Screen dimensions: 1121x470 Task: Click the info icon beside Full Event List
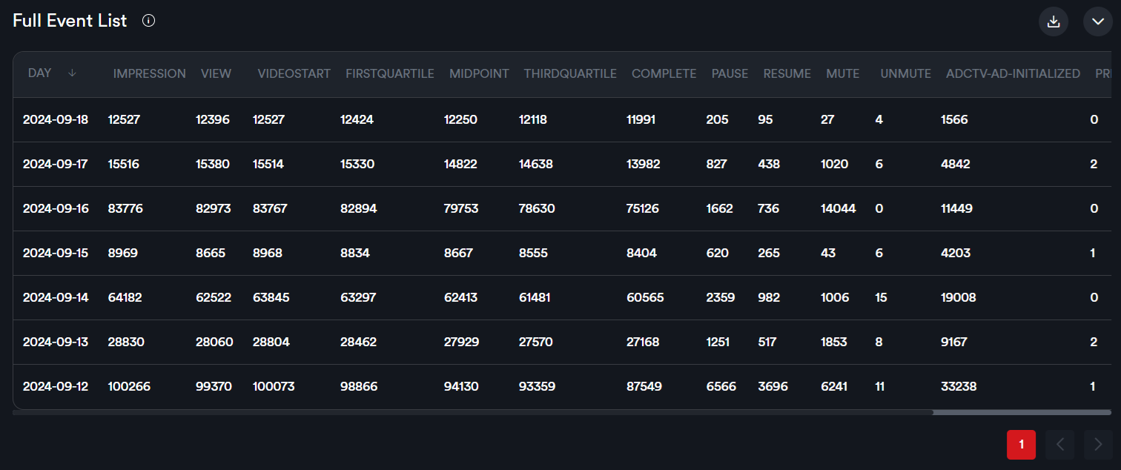pos(148,21)
